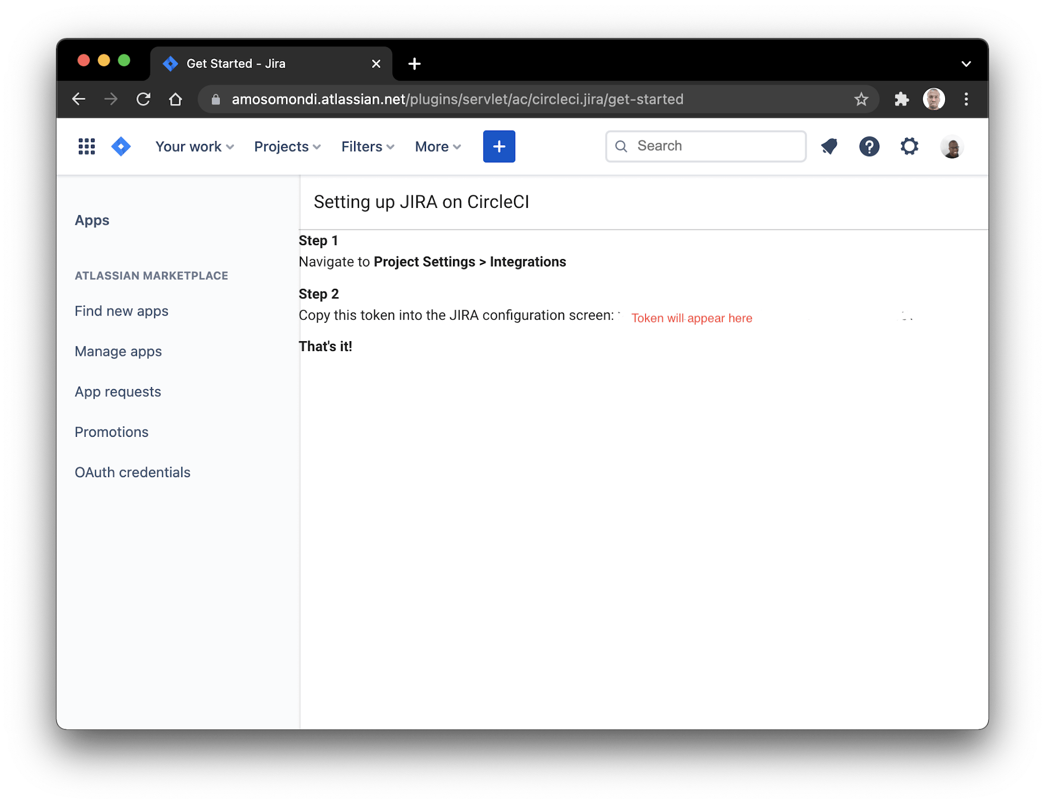
Task: Open Jira help with the question mark icon
Action: tap(869, 146)
